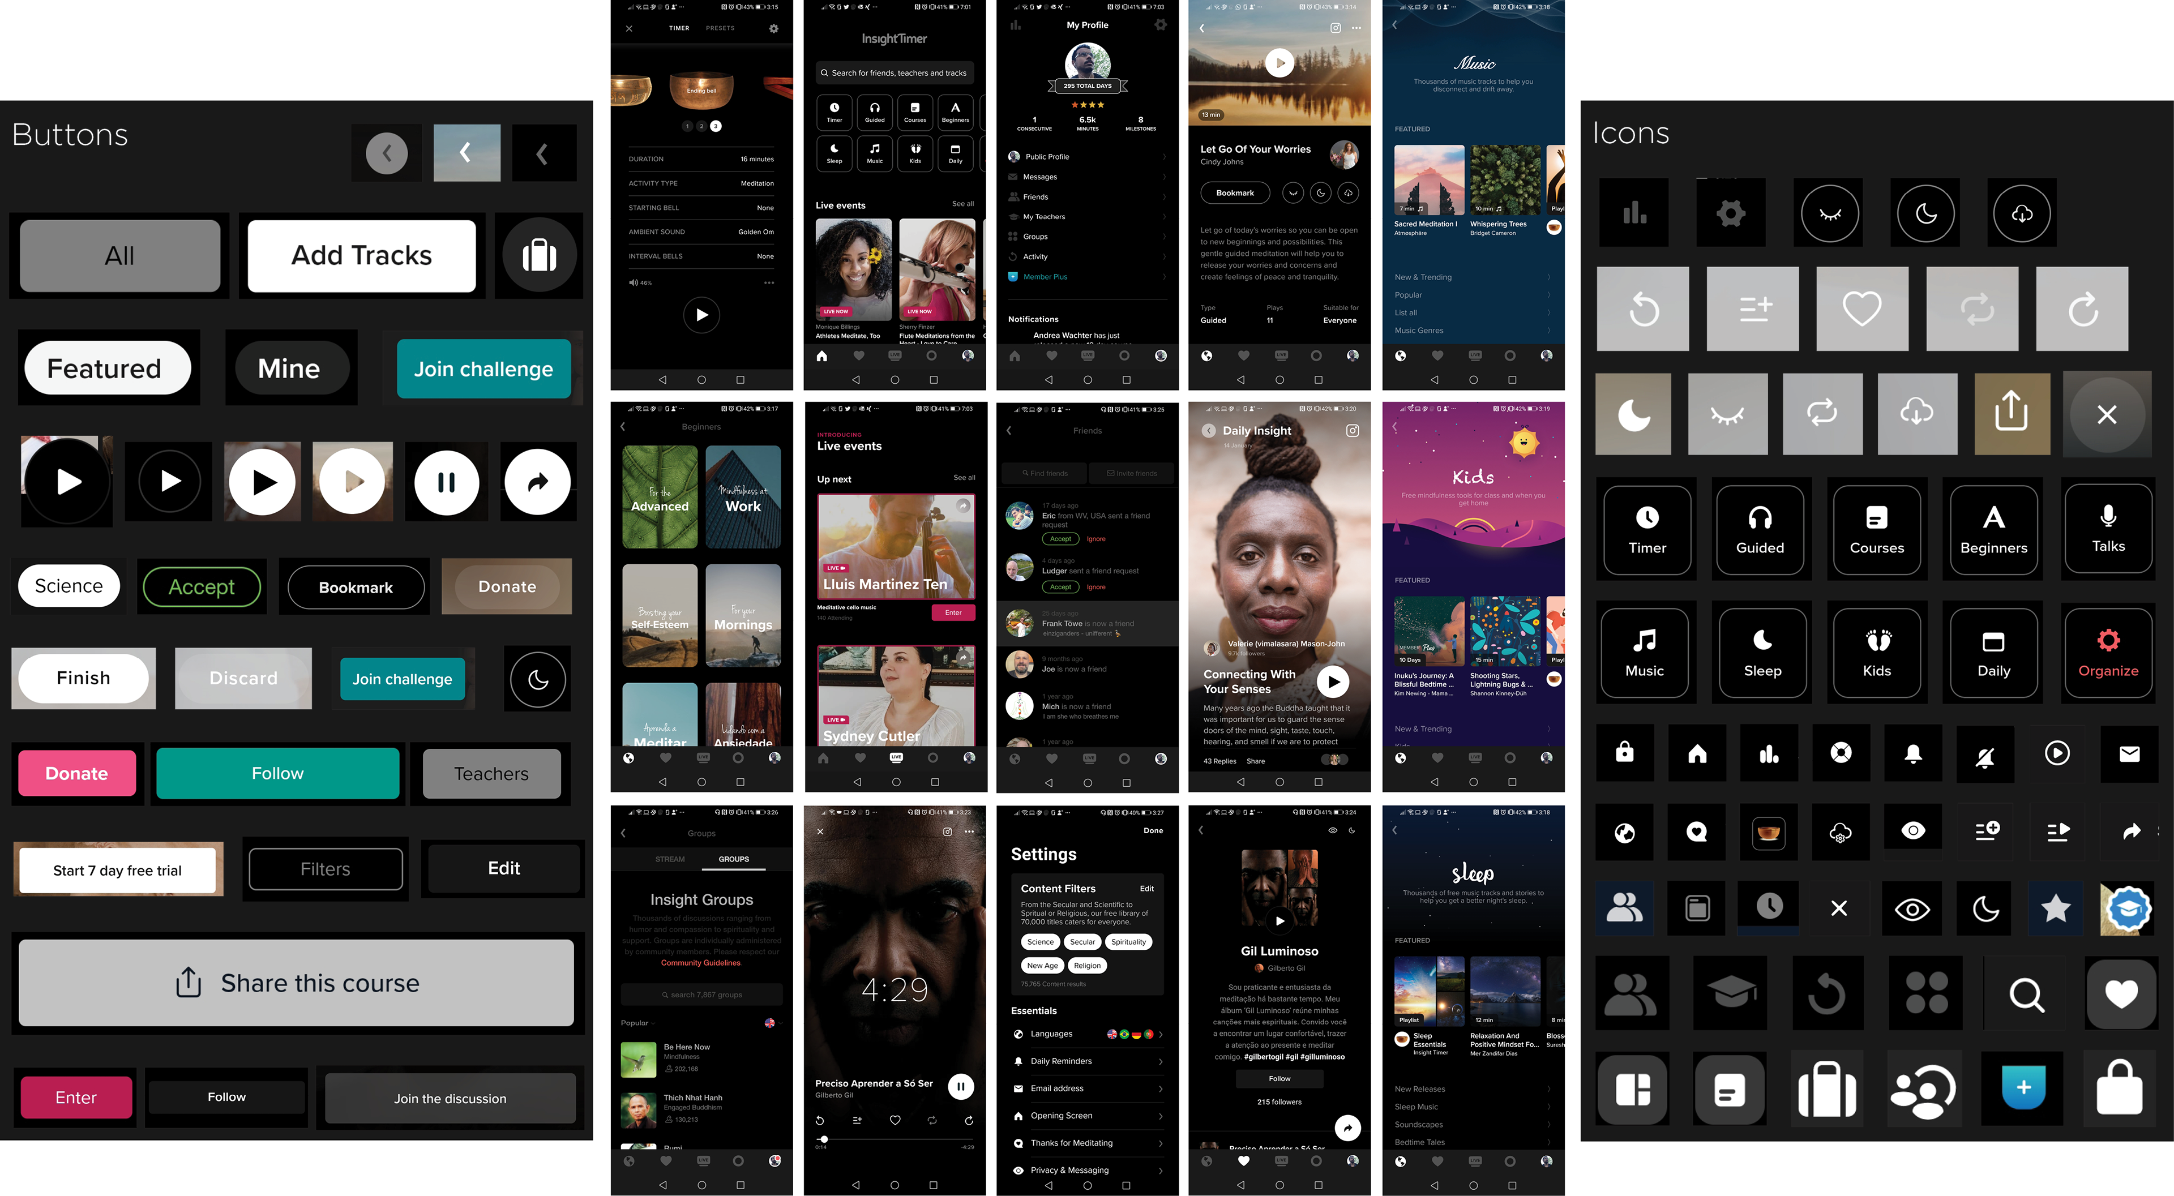The image size is (2174, 1196).
Task: Toggle the Religion content filter in Settings
Action: click(1087, 966)
